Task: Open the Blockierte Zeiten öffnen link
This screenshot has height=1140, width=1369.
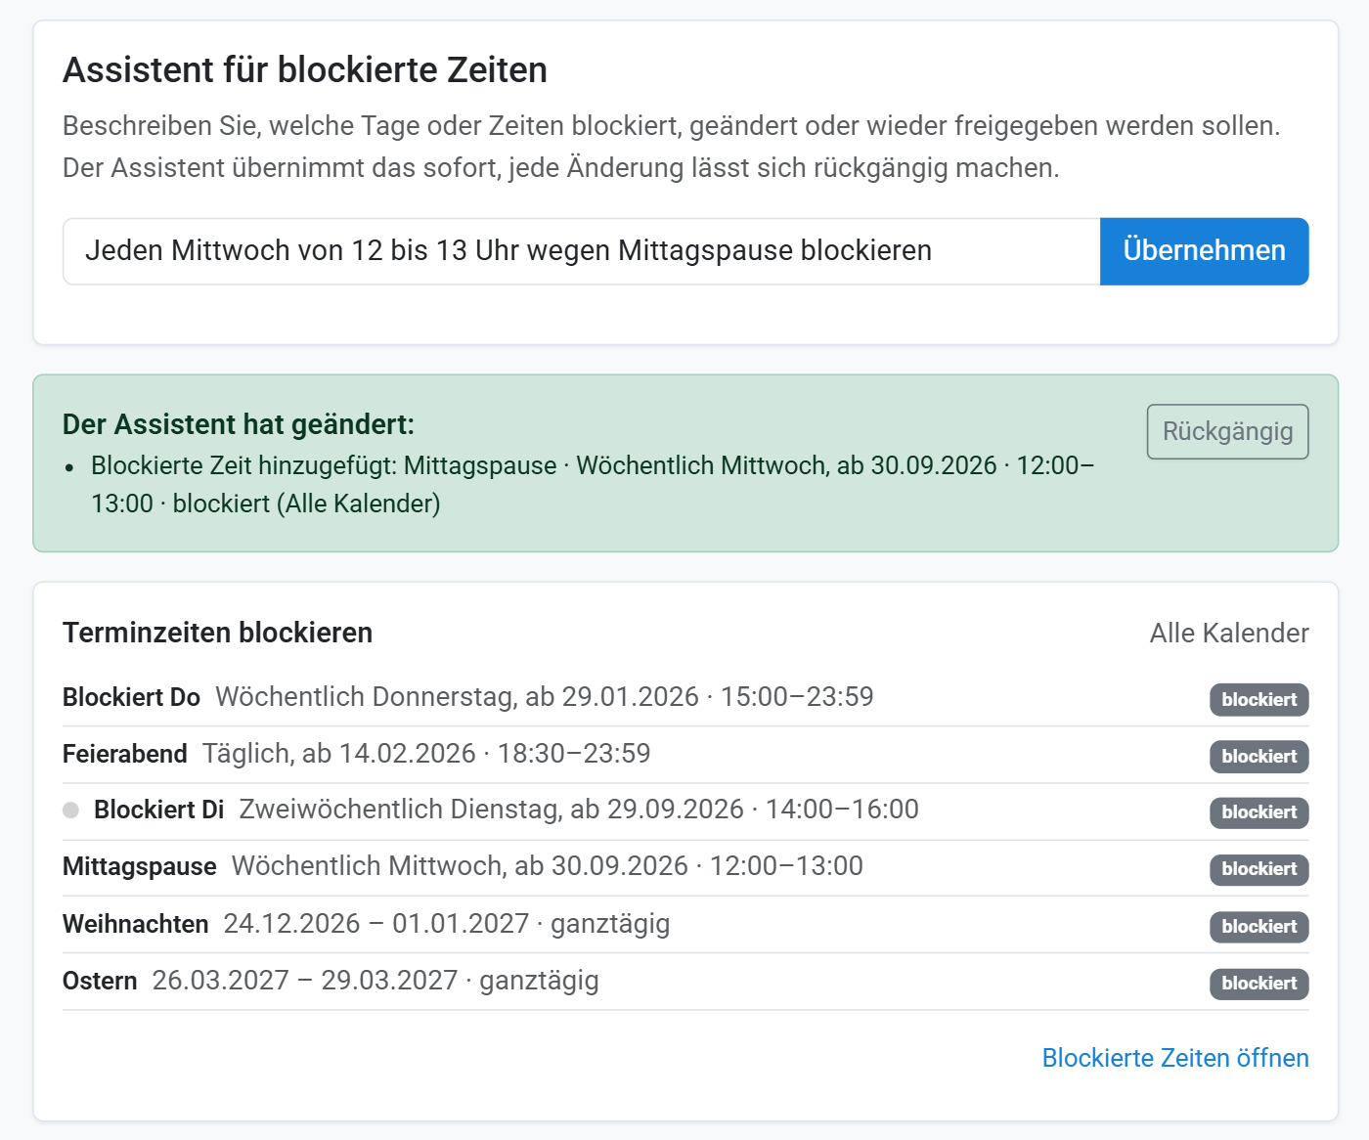Action: coord(1175,1058)
